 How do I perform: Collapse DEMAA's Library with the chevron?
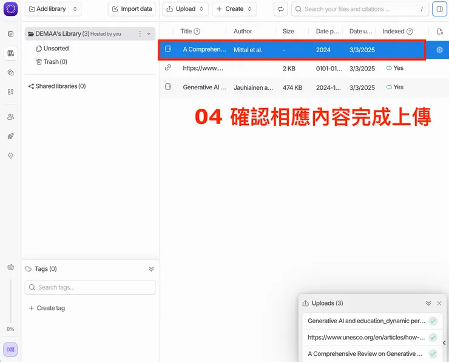click(149, 34)
